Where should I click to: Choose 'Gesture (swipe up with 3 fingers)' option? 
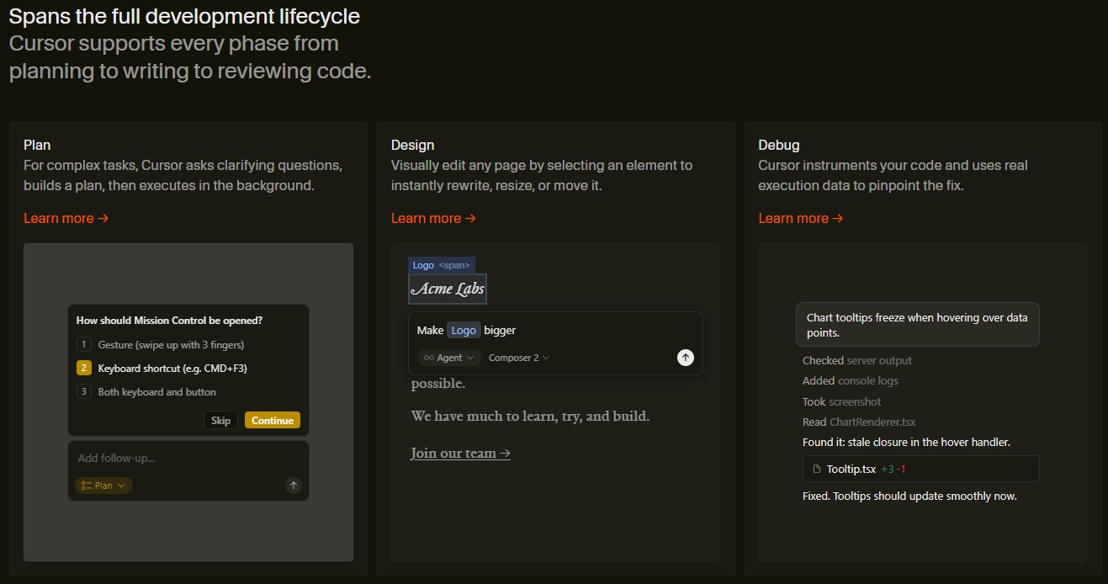(x=171, y=344)
